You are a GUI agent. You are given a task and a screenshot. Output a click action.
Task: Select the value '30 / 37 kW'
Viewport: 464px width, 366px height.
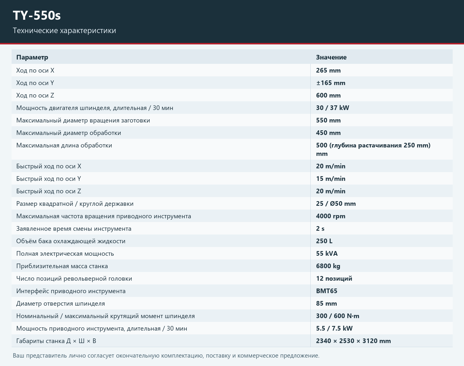click(333, 108)
